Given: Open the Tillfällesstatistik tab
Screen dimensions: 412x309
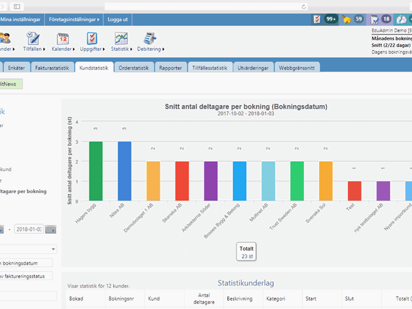Looking at the screenshot, I should (x=210, y=68).
